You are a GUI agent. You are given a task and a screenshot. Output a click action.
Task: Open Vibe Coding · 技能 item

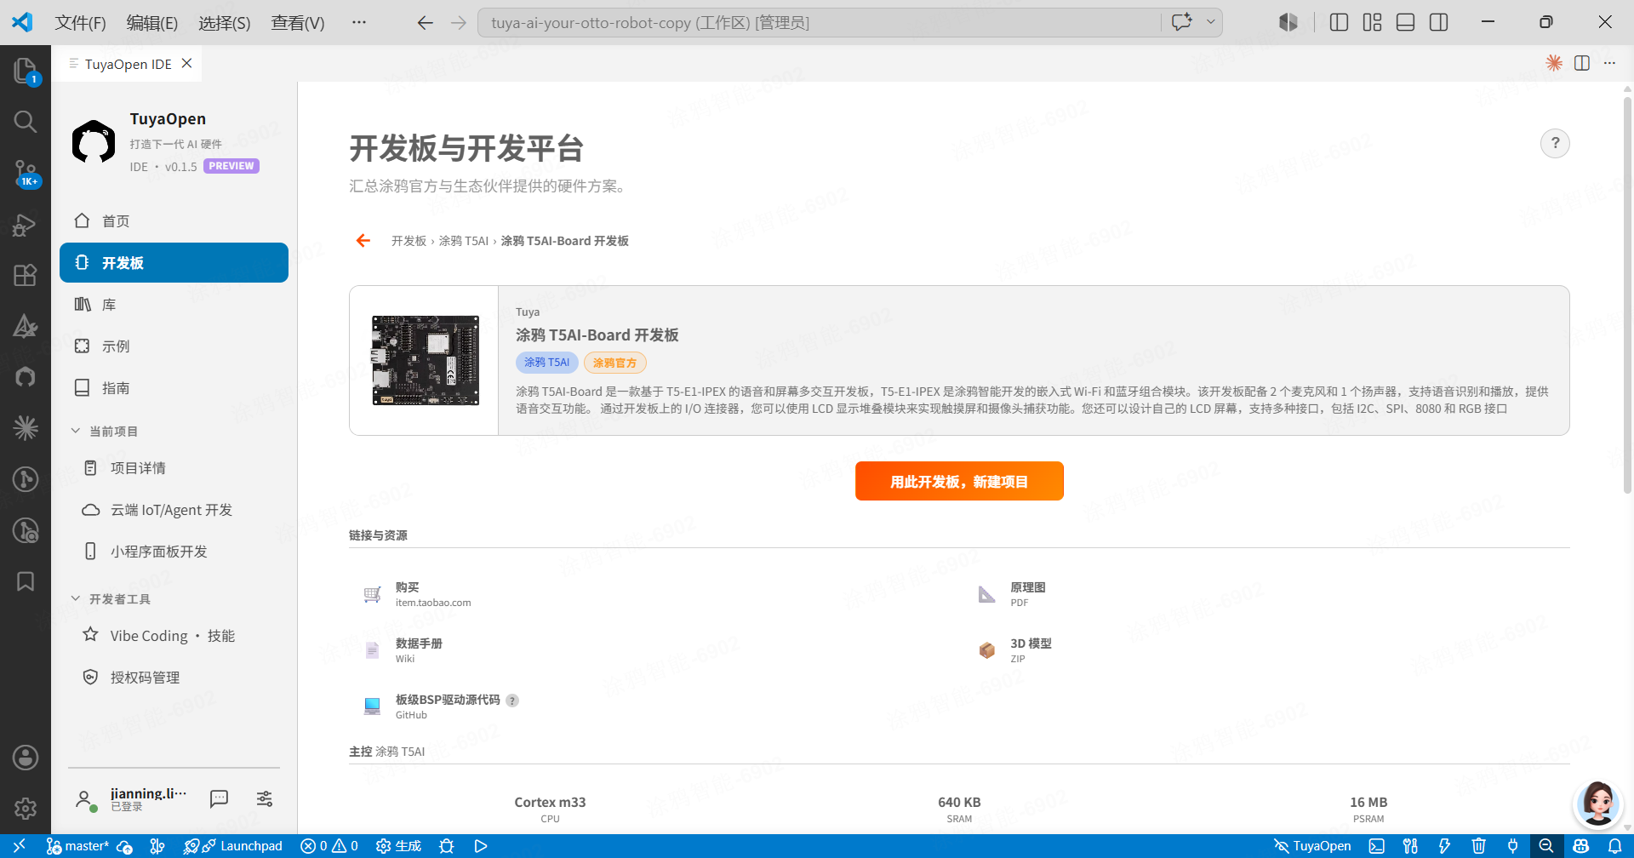pyautogui.click(x=174, y=636)
